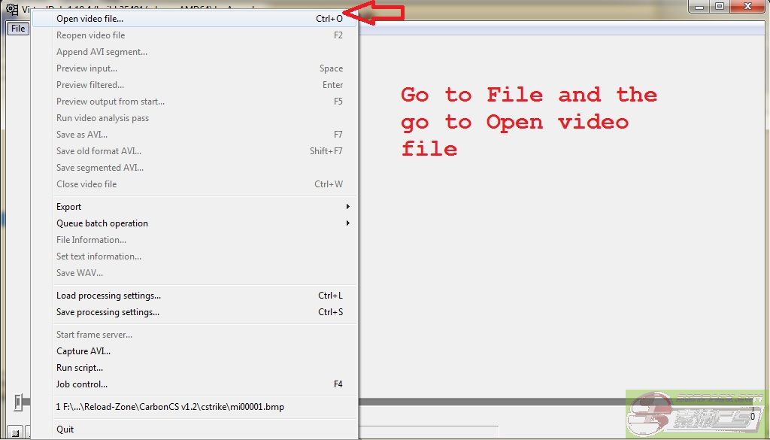Click Reopen video file entry
The height and width of the screenshot is (440, 770).
click(90, 35)
